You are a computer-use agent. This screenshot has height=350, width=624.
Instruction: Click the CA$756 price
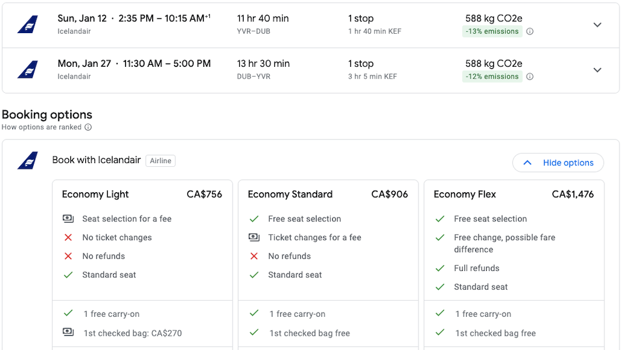(x=204, y=195)
